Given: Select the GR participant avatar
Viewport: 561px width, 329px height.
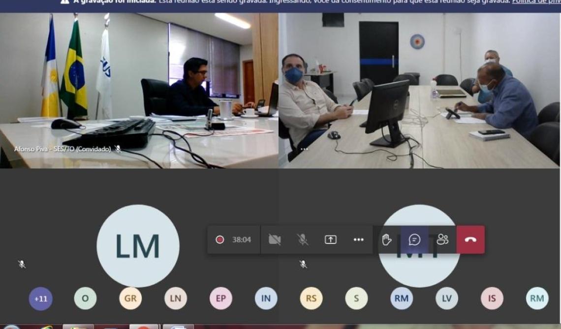Looking at the screenshot, I should coord(130,298).
